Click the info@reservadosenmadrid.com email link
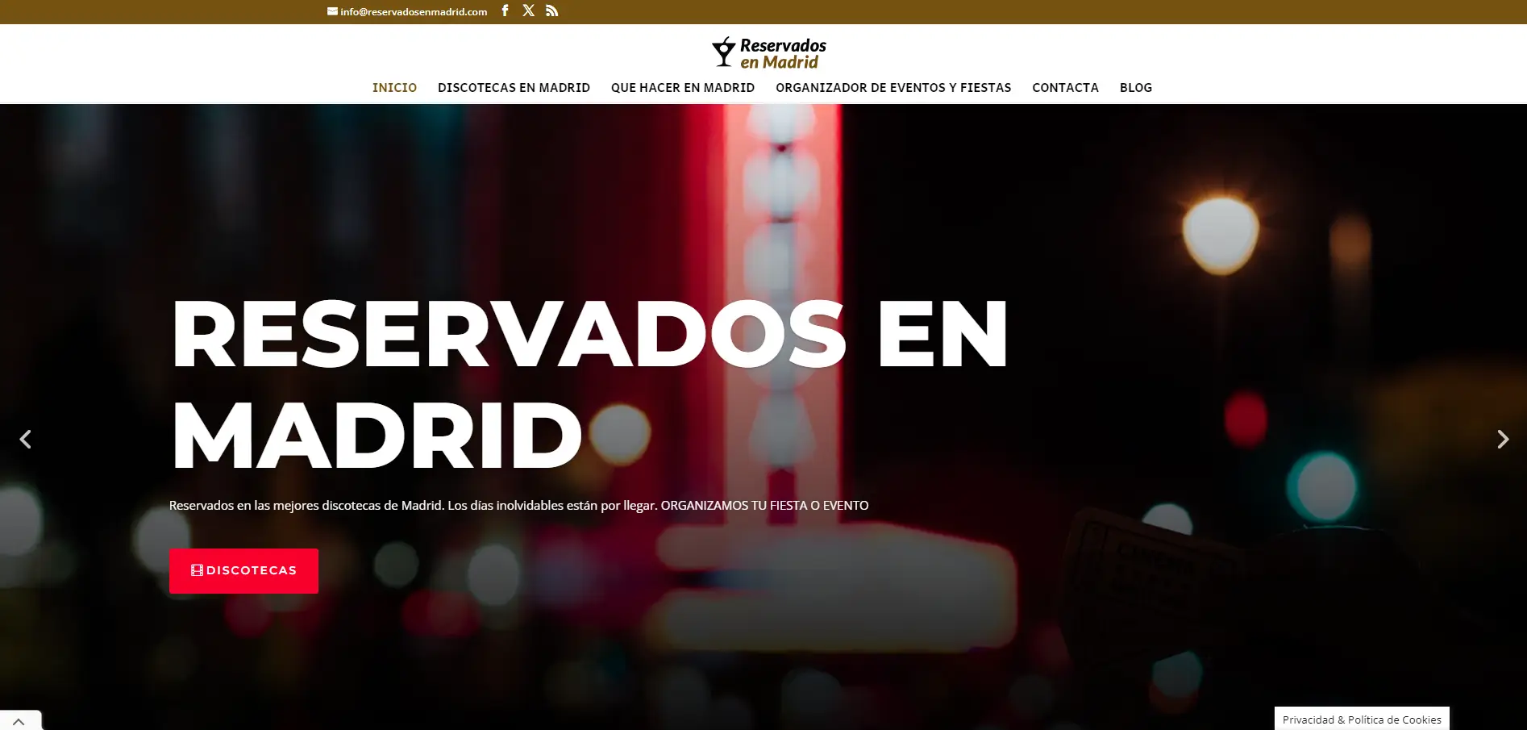Screen dimensions: 1527x730 tap(414, 12)
